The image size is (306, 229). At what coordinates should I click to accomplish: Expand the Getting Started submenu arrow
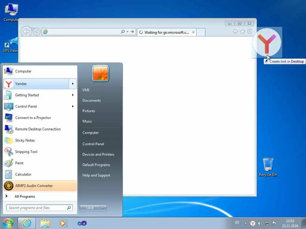tap(73, 95)
